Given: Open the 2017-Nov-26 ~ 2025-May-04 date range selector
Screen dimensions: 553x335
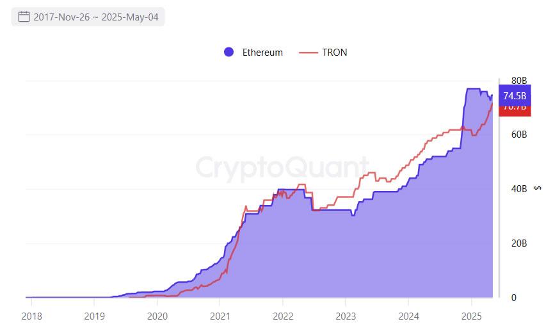Looking at the screenshot, I should (95, 17).
